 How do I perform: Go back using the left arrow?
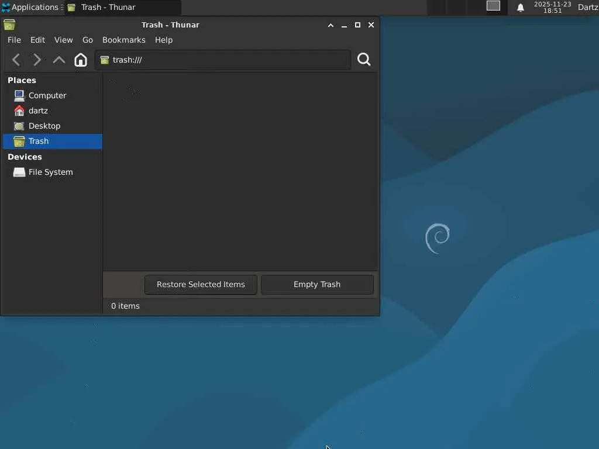coord(16,60)
